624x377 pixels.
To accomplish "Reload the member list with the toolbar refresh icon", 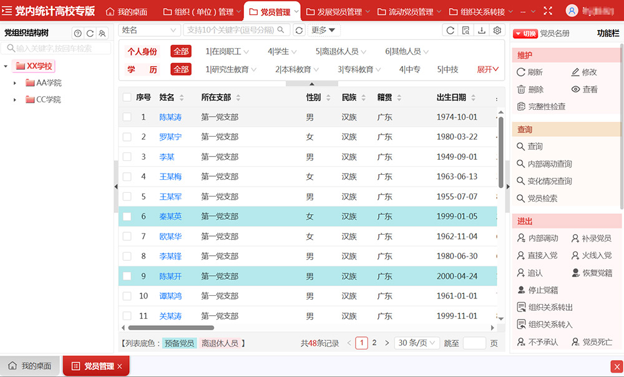I will (450, 30).
